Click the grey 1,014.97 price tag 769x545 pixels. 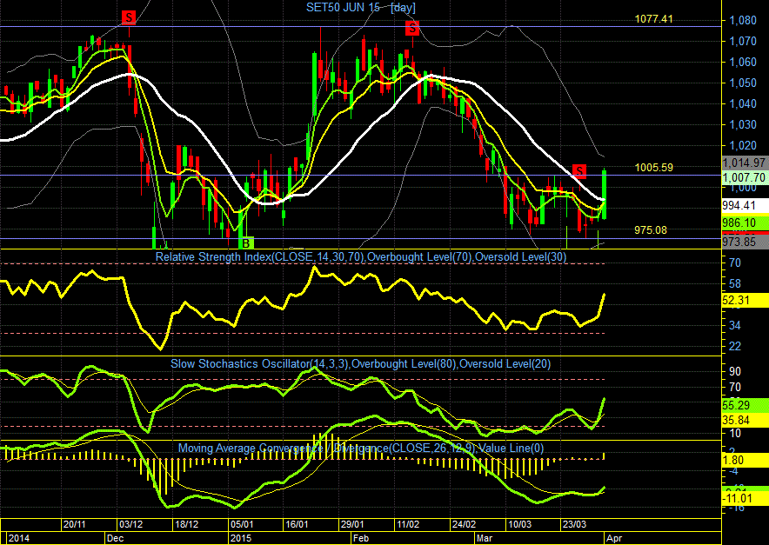pyautogui.click(x=745, y=163)
